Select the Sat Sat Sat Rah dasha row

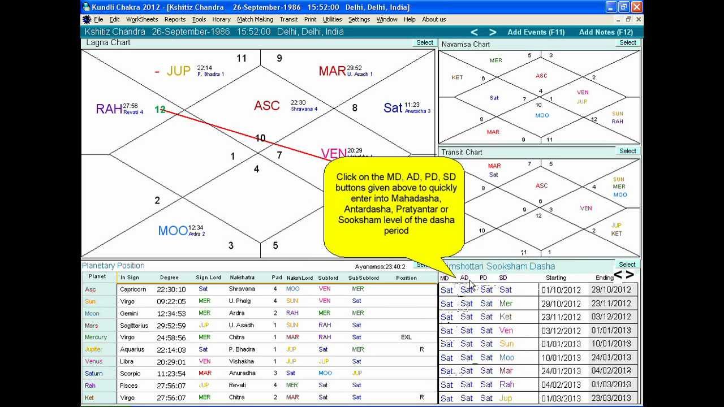pyautogui.click(x=538, y=384)
